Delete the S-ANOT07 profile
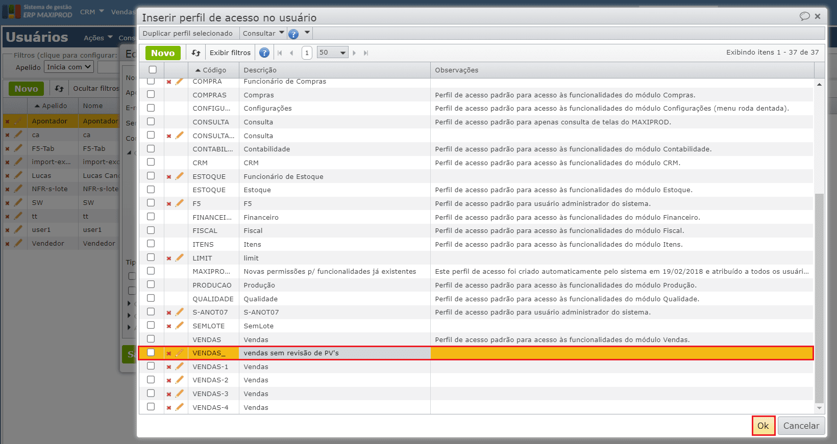 [169, 312]
